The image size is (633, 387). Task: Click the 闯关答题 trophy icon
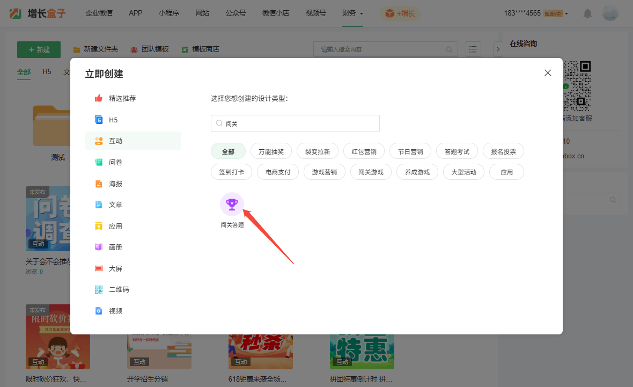click(x=232, y=204)
